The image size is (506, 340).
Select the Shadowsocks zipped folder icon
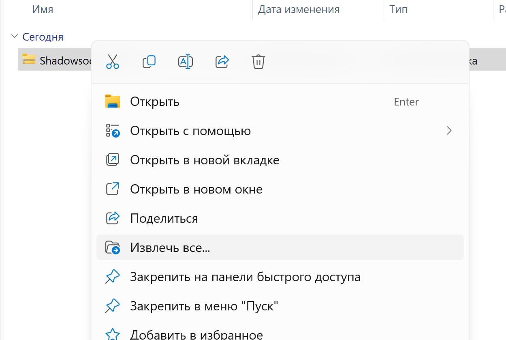click(29, 60)
